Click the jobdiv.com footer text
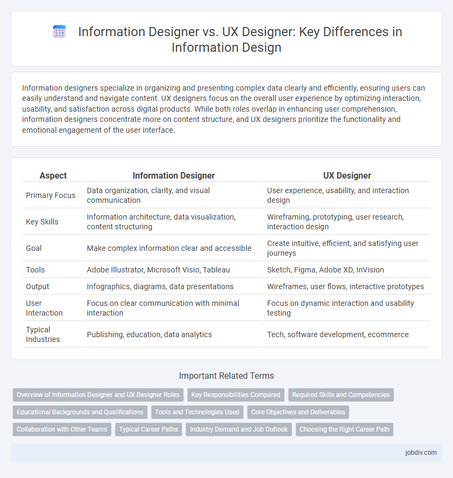The width and height of the screenshot is (453, 478). 421,453
